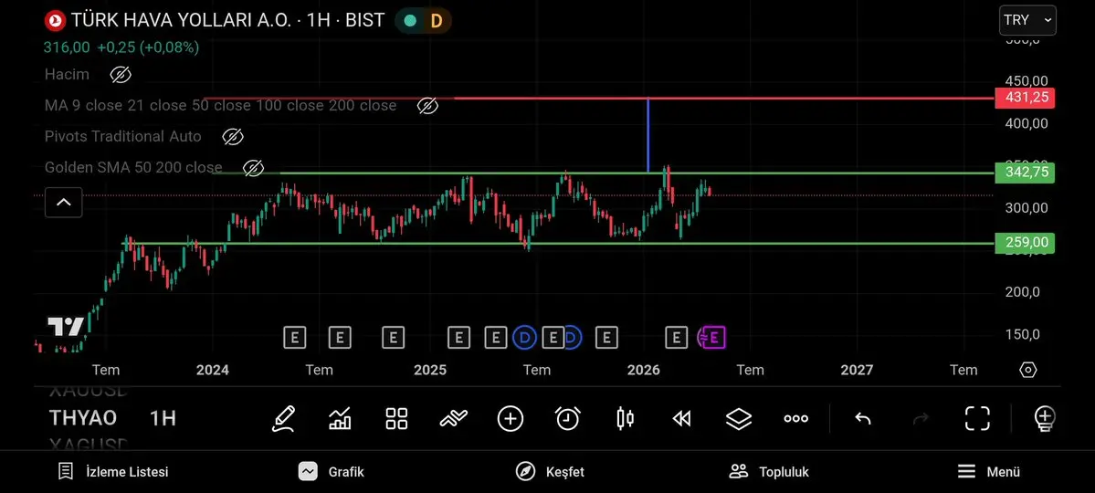Viewport: 1095px width, 493px height.
Task: Enter fullscreen mode via corner-brackets icon
Action: click(x=978, y=419)
